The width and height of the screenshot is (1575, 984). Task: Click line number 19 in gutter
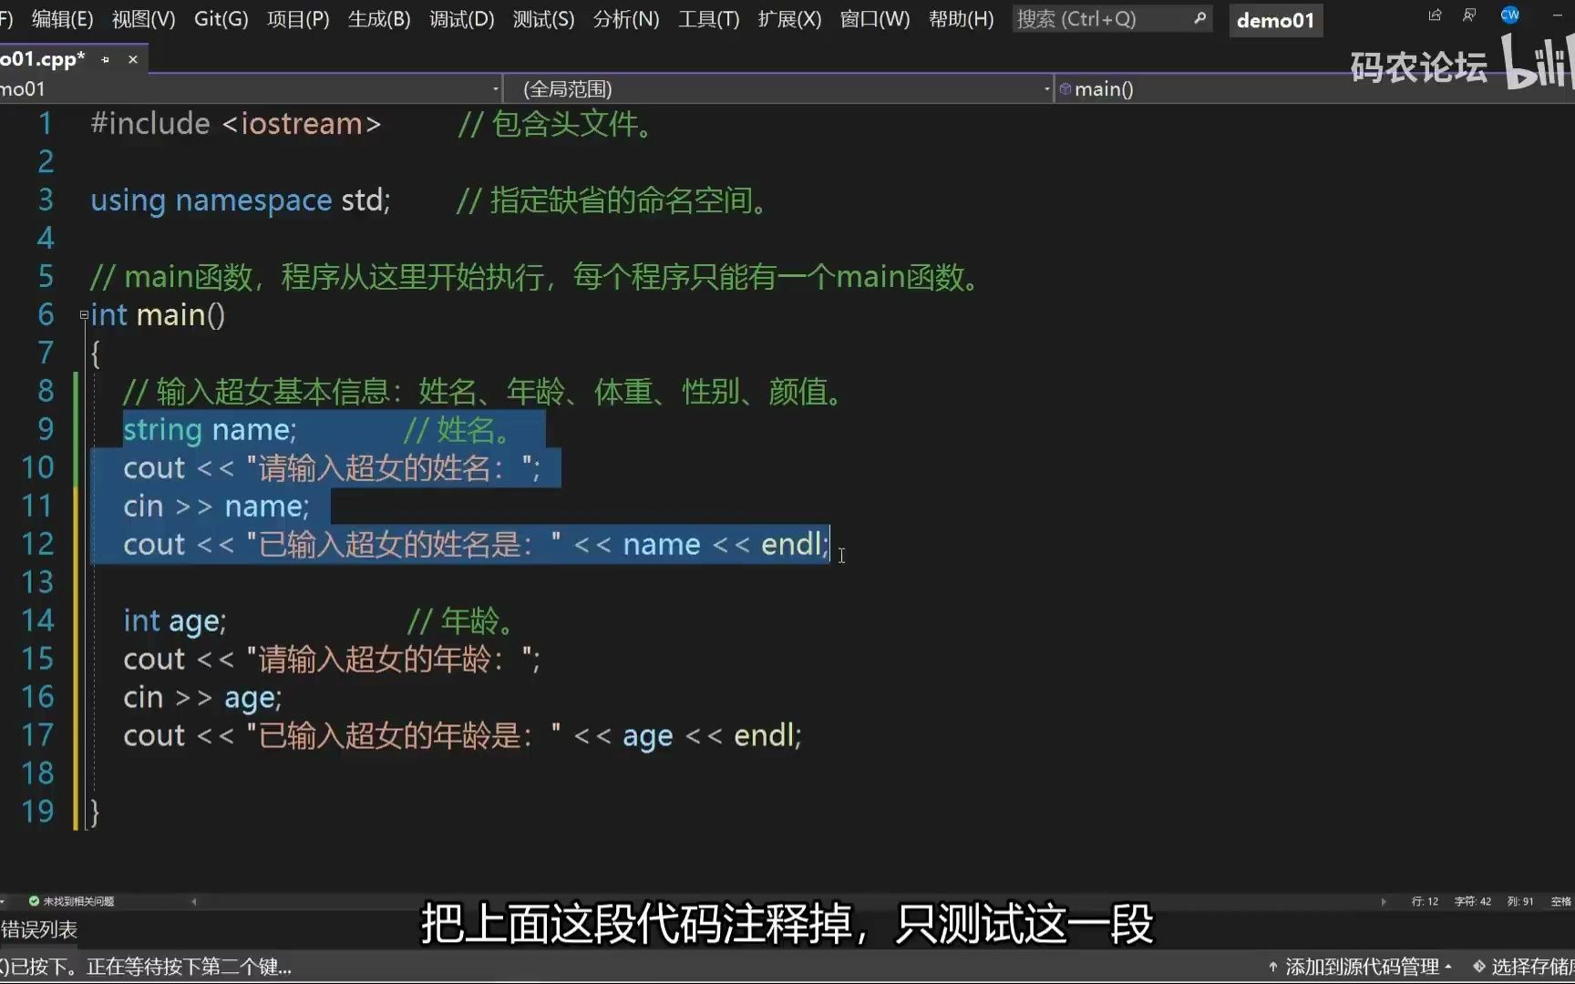point(37,812)
